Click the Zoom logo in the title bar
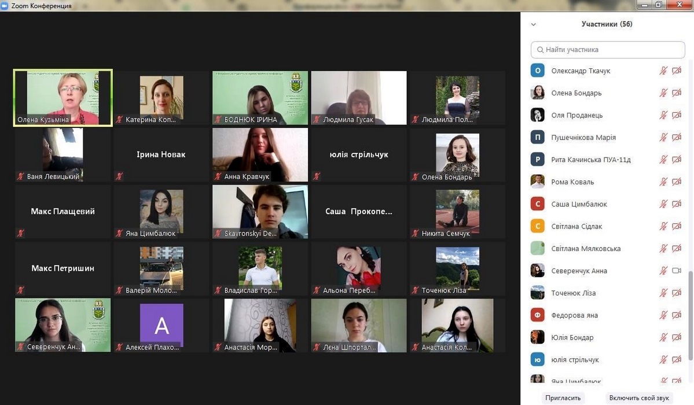Screen dimensions: 694x405 click(5, 5)
